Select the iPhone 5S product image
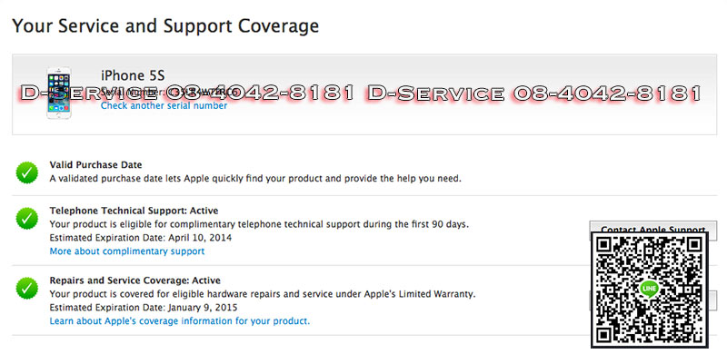 pyautogui.click(x=58, y=93)
